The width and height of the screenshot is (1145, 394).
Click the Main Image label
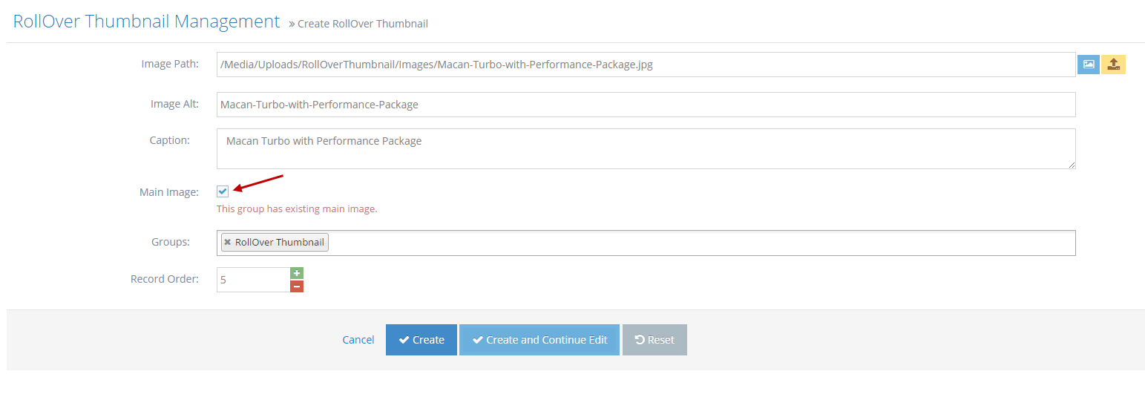tap(168, 192)
